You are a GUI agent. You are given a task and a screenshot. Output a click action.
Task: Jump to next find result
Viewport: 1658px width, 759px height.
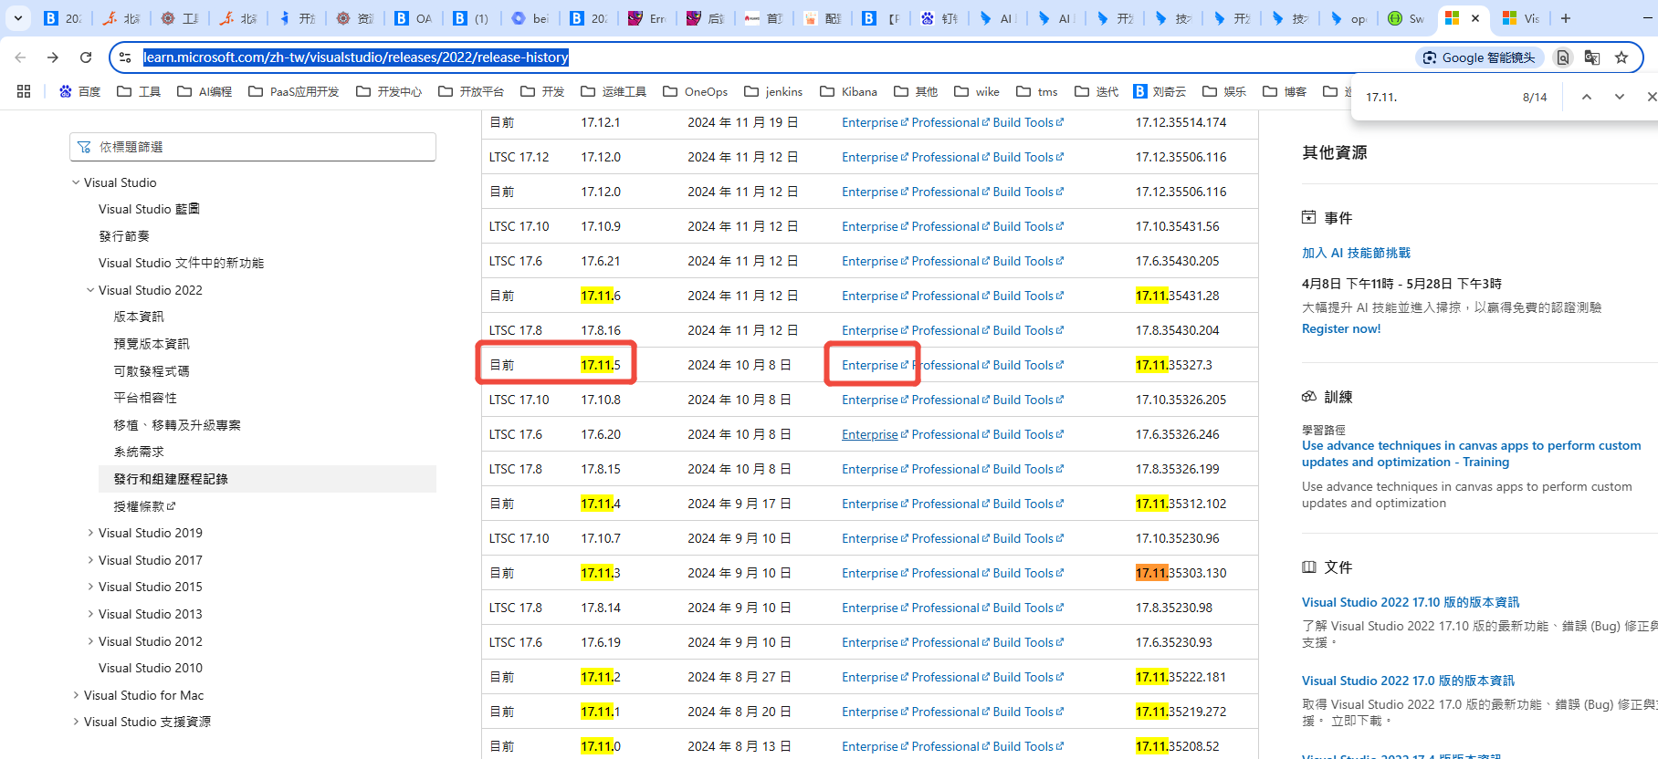point(1620,97)
